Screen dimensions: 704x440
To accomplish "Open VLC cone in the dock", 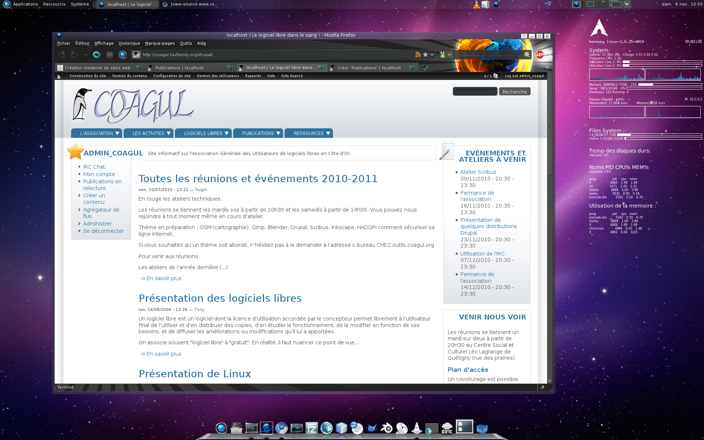I will click(417, 428).
